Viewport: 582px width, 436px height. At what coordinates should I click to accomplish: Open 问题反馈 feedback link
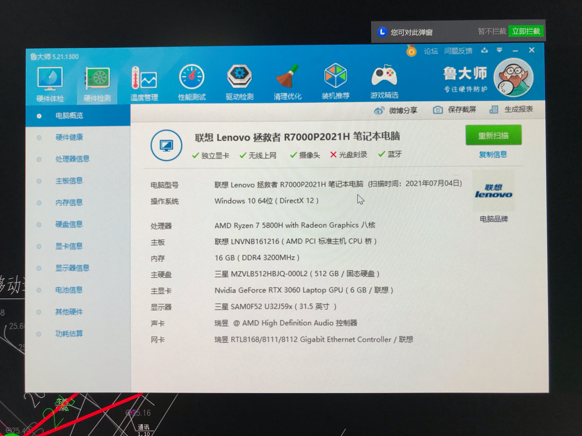458,50
